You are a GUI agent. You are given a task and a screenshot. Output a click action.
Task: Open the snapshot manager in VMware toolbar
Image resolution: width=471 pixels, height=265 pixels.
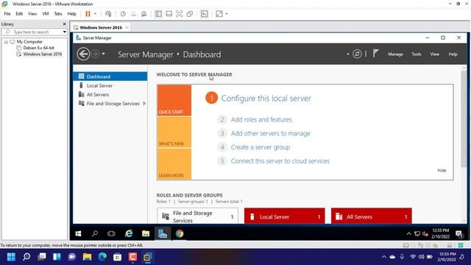144,14
